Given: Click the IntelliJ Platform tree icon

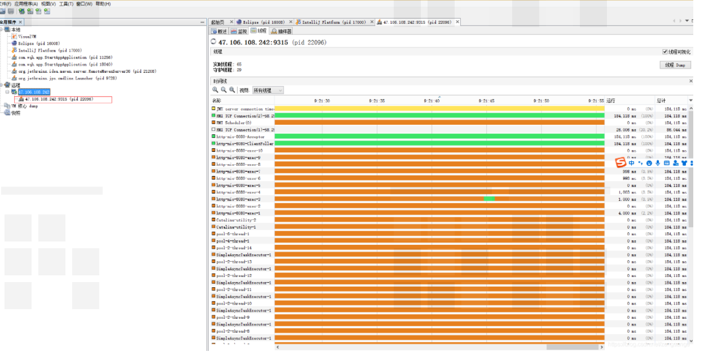Looking at the screenshot, I should pos(14,50).
